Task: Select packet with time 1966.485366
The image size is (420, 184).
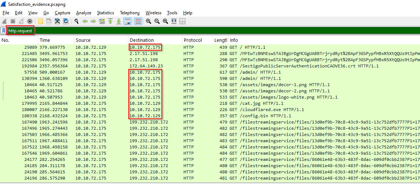Action: (x=210, y=135)
